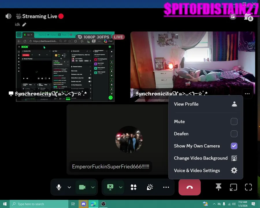Stop screen sharing with the green monitor button
Viewport: 260px width, 208px height.
point(110,187)
